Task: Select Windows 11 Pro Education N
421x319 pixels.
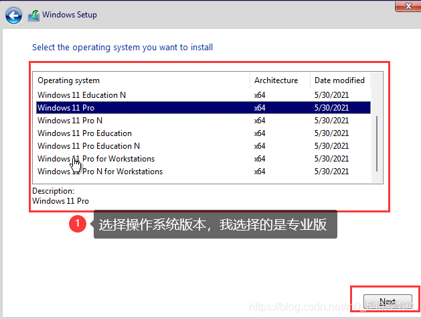Action: (203, 146)
